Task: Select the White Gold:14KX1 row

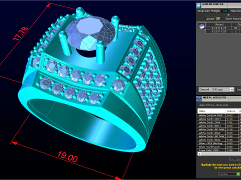Action: (x=219, y=126)
